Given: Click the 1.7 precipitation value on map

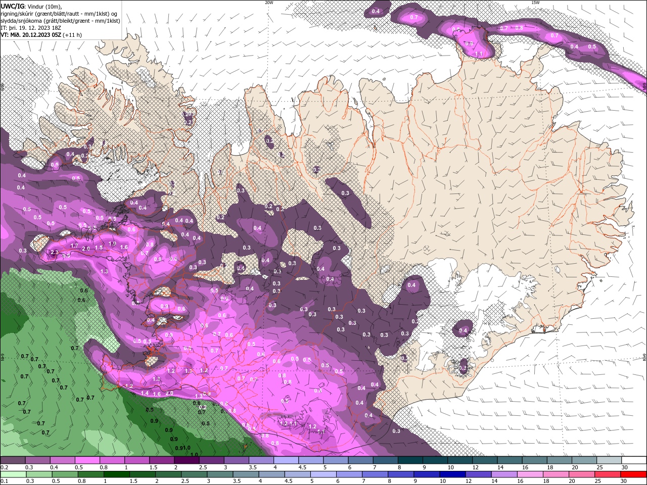Looking at the screenshot, I should tap(74, 246).
